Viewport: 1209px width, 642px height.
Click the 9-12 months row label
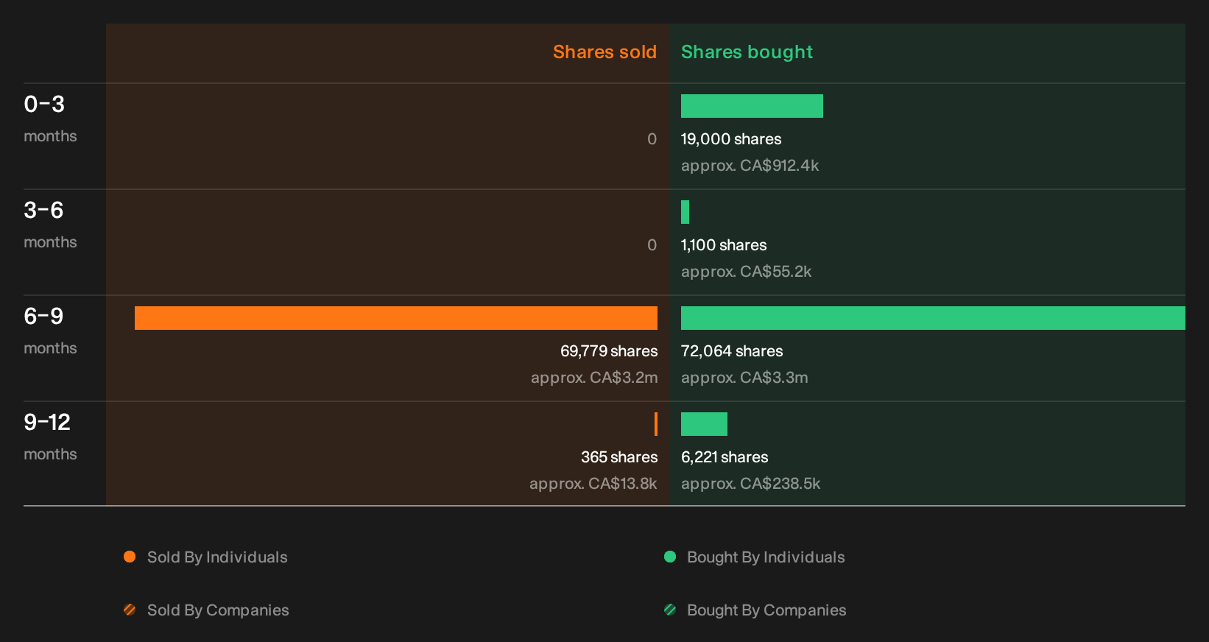(50, 436)
